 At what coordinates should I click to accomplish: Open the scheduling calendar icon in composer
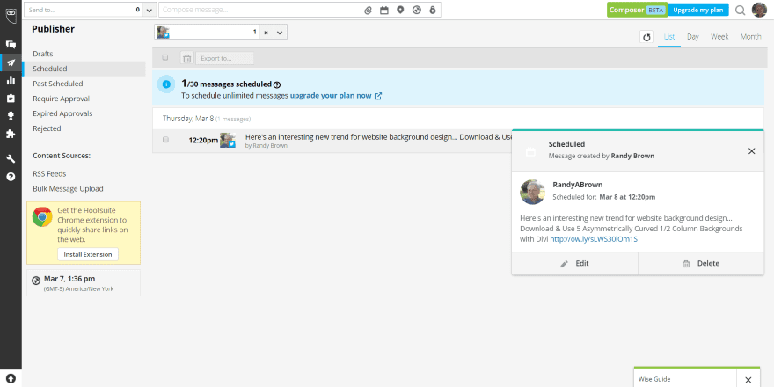pyautogui.click(x=383, y=10)
